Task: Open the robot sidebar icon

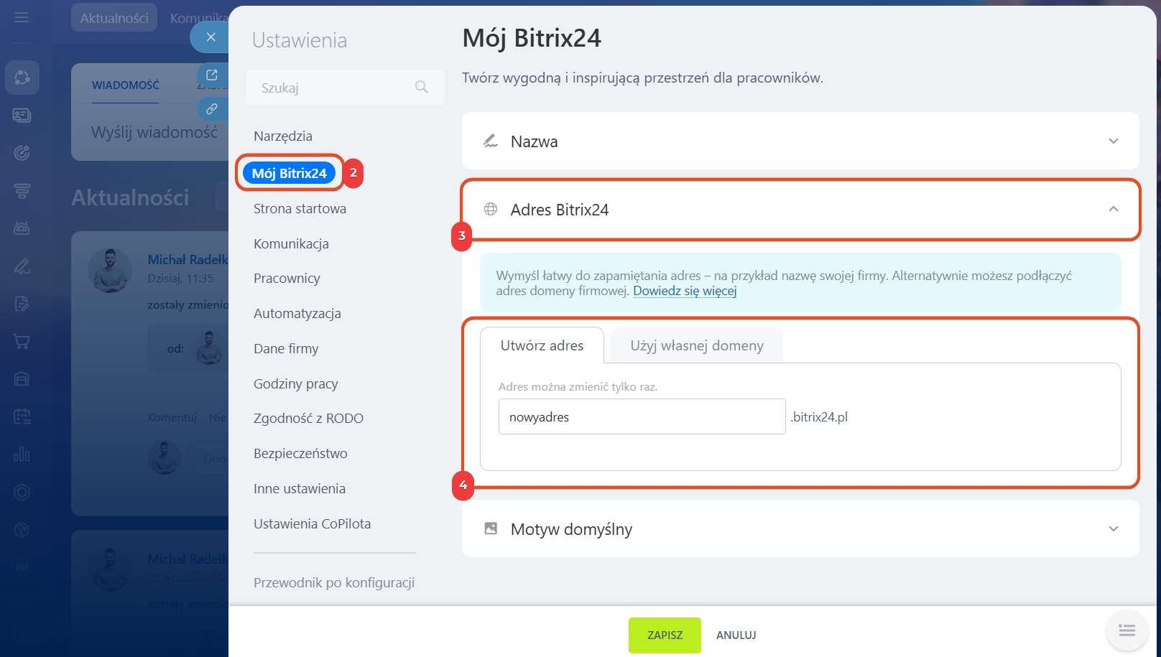Action: (22, 228)
